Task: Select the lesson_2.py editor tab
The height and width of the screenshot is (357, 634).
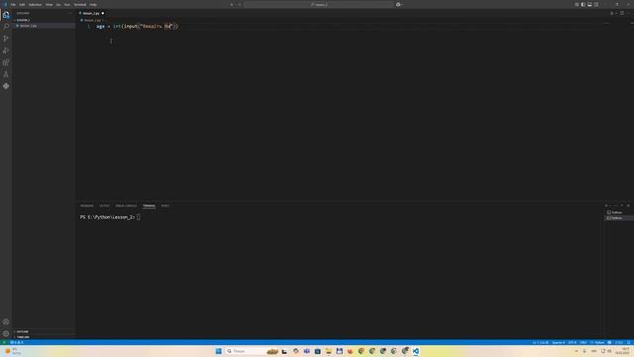Action: tap(91, 13)
